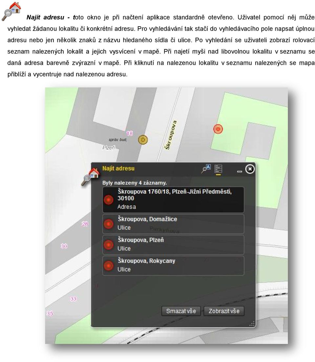Click the Najít adresu panel title
Image resolution: width=315 pixels, height=362 pixels.
point(118,169)
